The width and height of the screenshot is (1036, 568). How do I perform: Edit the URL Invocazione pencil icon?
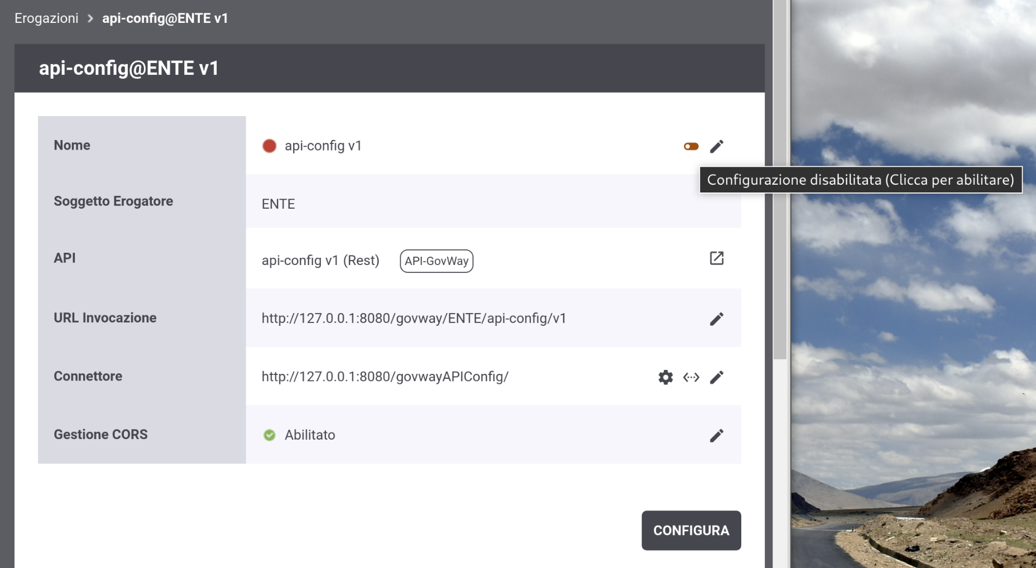[x=717, y=319]
